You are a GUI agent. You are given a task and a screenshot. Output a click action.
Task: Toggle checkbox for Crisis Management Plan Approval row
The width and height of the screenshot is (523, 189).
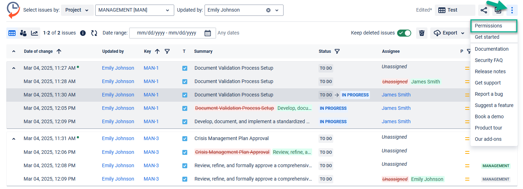coord(185,139)
